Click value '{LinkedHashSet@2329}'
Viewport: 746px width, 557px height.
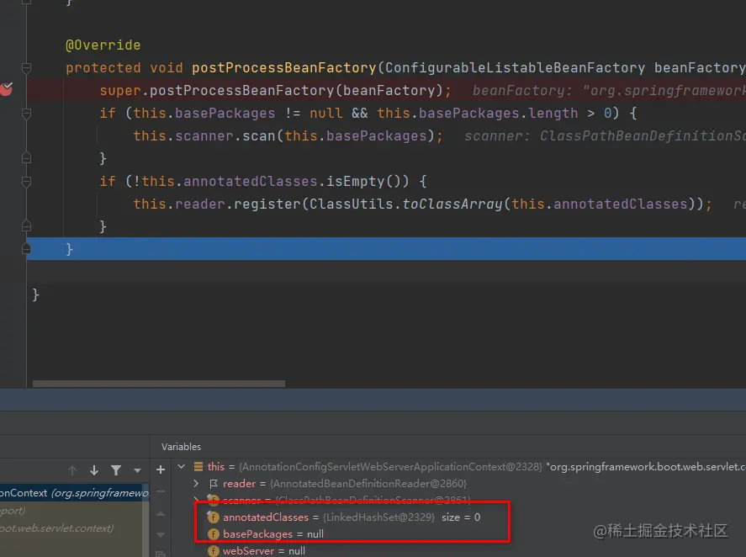pos(378,517)
